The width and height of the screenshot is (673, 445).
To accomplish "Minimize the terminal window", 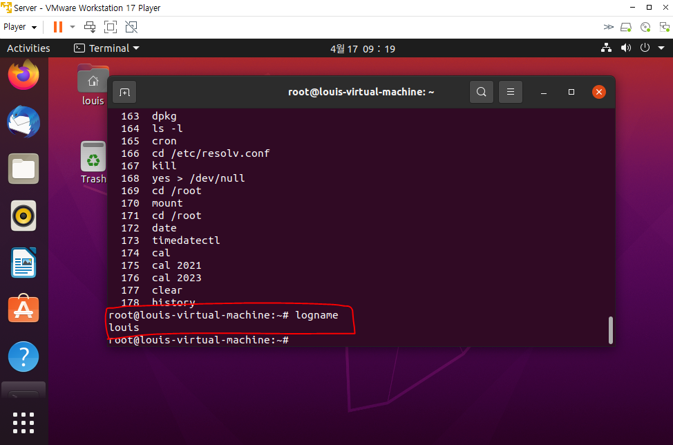I will (544, 93).
